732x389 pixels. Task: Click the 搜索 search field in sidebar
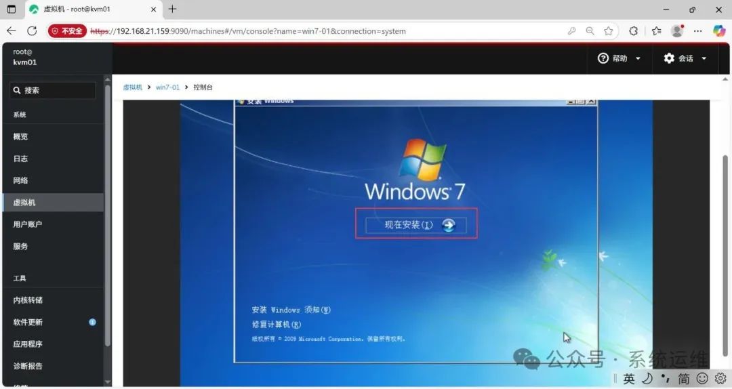[x=53, y=90]
